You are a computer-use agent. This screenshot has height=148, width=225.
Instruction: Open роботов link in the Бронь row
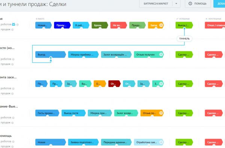(6, 24)
